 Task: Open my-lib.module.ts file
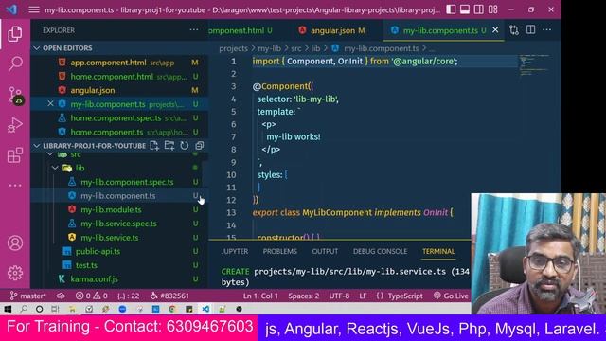click(x=119, y=210)
